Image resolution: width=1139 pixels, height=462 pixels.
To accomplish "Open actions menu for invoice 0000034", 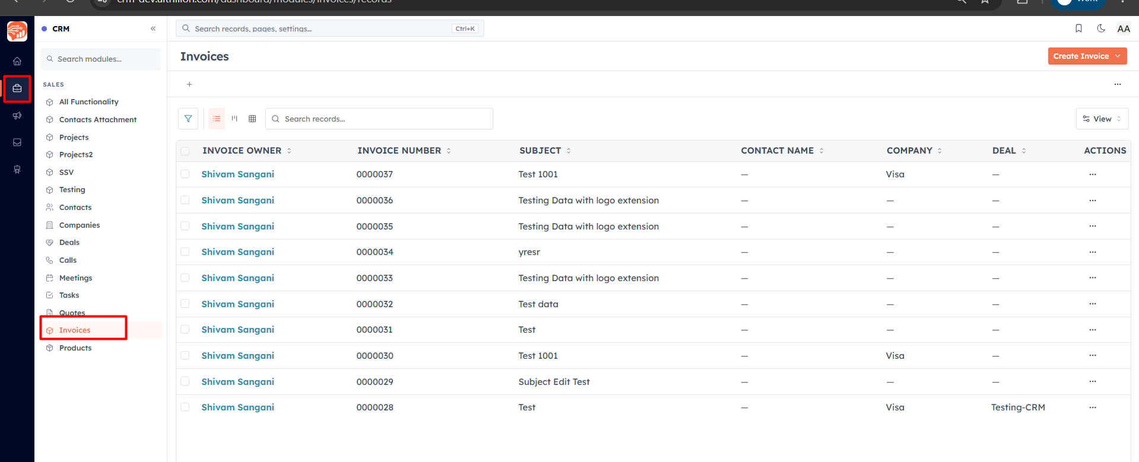I will click(x=1093, y=252).
